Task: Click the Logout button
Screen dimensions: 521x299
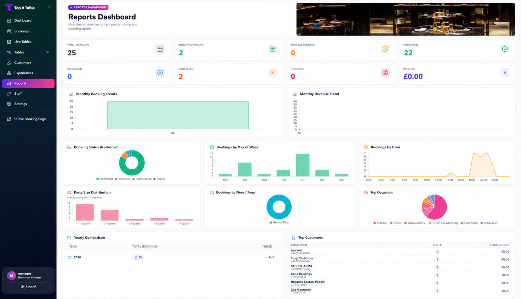Action: pyautogui.click(x=28, y=286)
